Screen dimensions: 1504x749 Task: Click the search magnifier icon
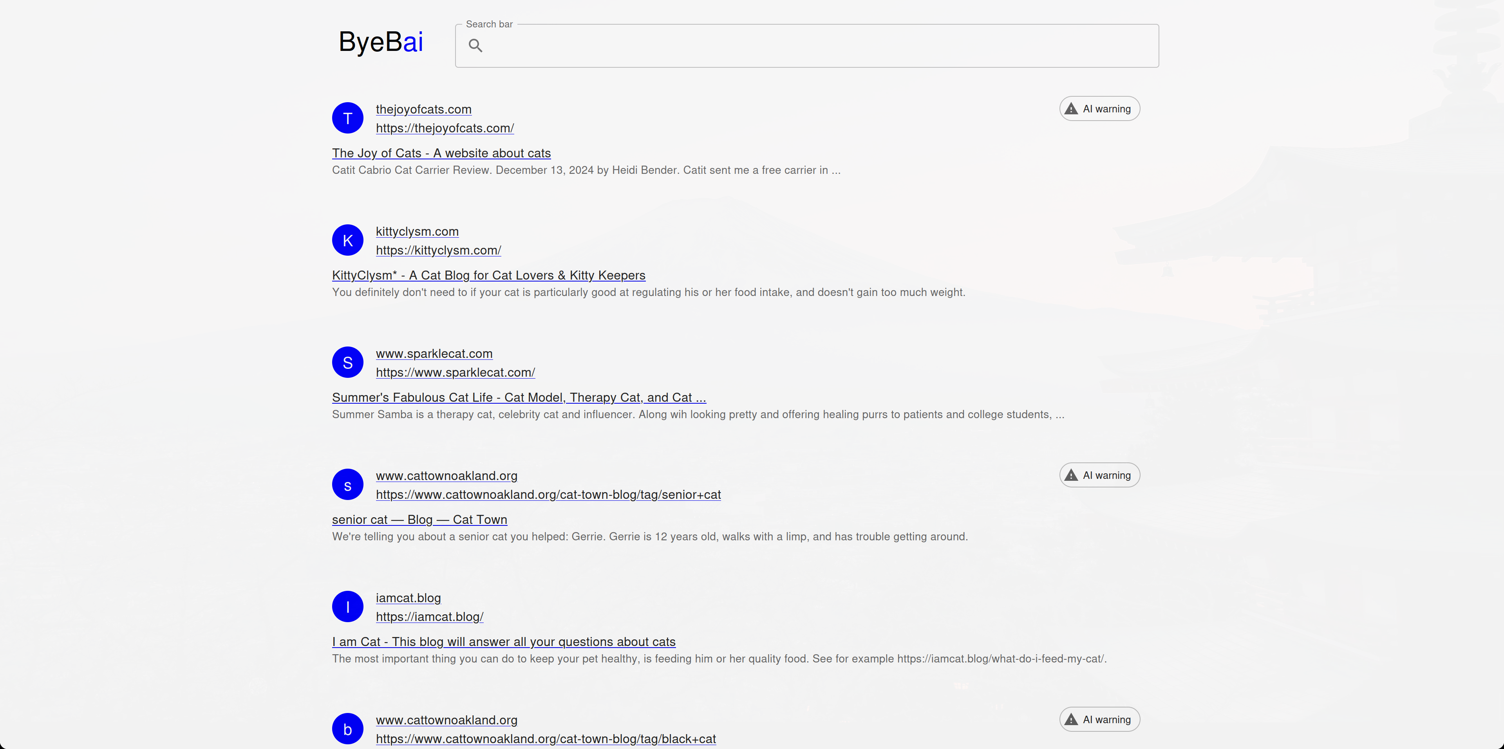[475, 45]
